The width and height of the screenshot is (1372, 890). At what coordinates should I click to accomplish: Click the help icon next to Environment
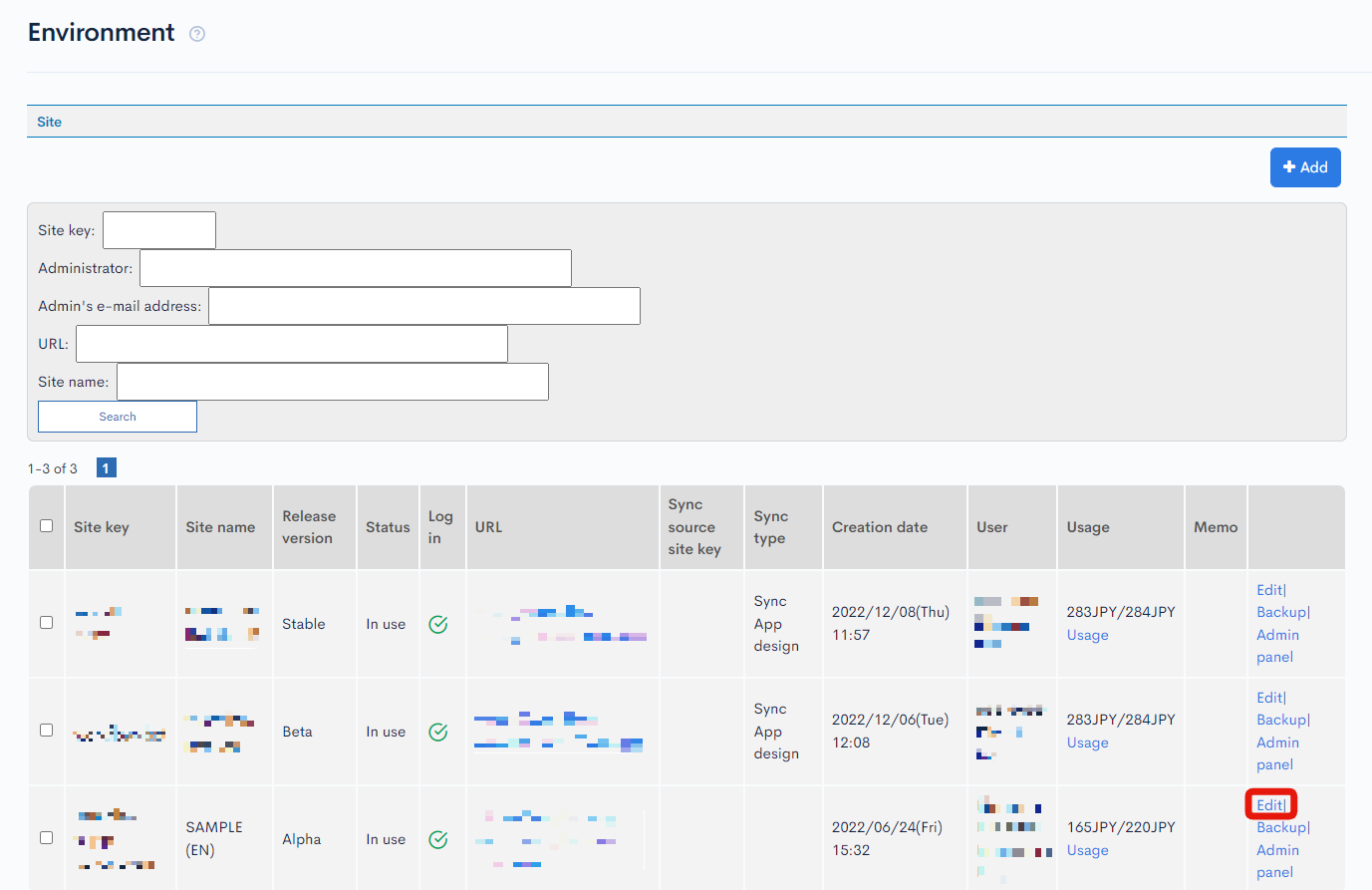tap(197, 34)
